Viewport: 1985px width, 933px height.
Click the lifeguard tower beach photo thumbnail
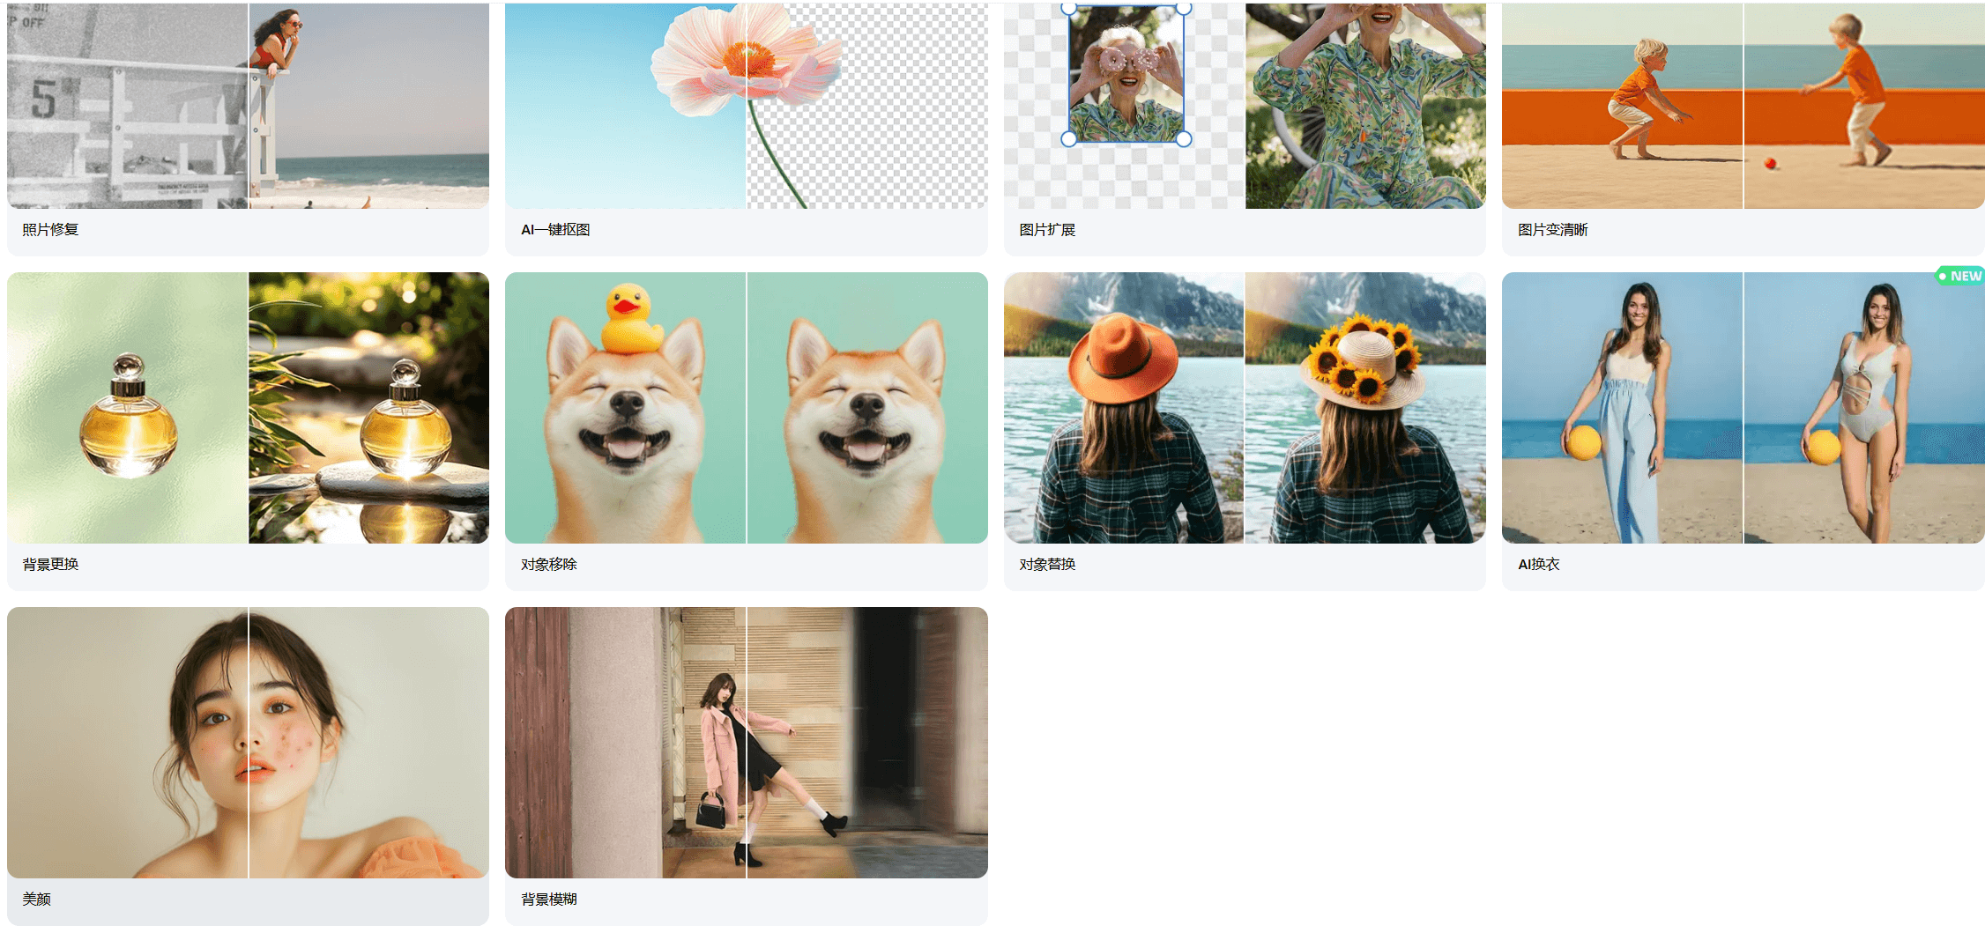pos(248,106)
